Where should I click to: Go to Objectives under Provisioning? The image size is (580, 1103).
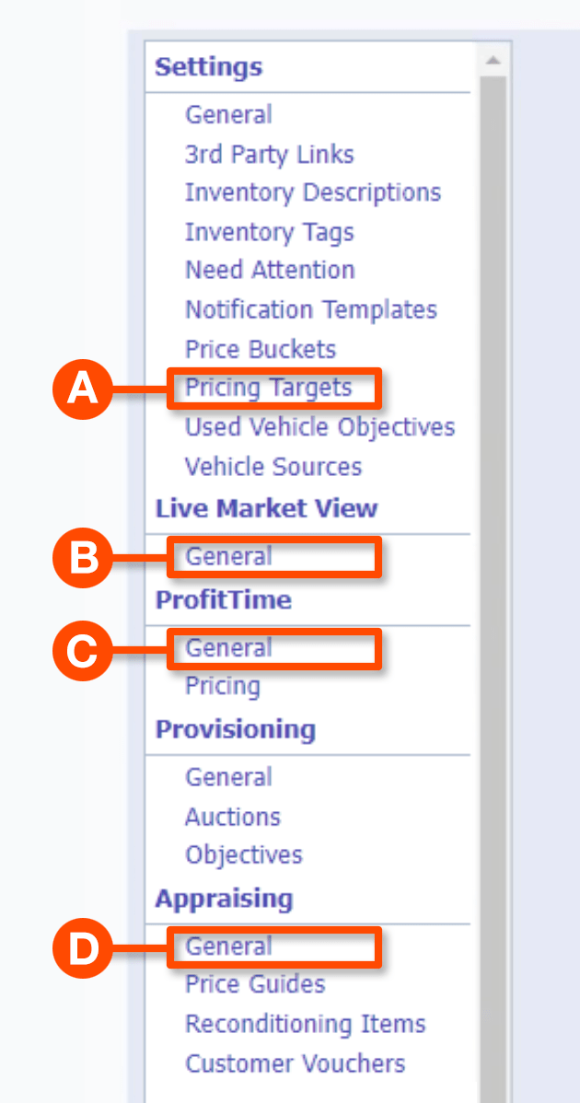[x=244, y=855]
